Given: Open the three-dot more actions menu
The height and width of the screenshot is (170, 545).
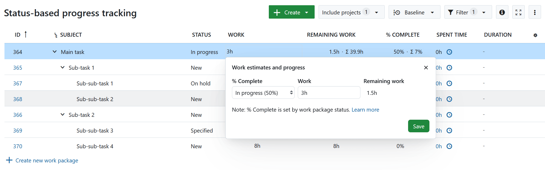Looking at the screenshot, I should [x=534, y=12].
